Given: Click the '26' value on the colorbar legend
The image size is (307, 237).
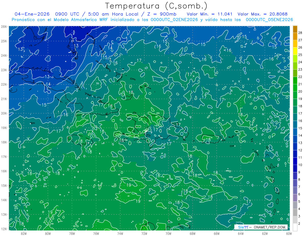Looking at the screenshot, I should (x=300, y=48).
